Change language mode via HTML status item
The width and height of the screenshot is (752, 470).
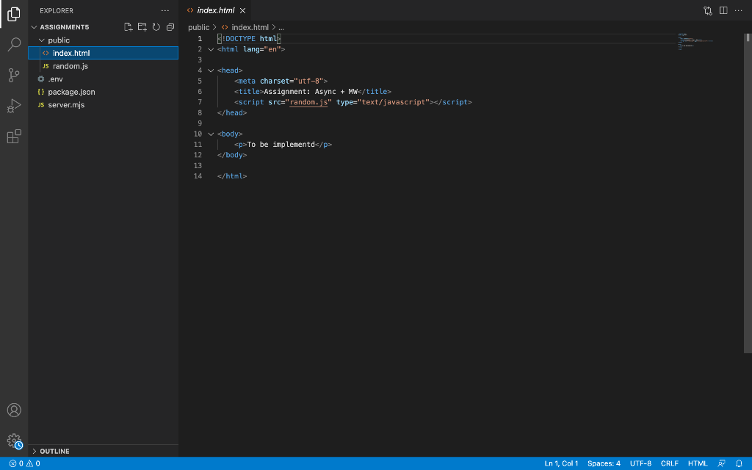(698, 463)
